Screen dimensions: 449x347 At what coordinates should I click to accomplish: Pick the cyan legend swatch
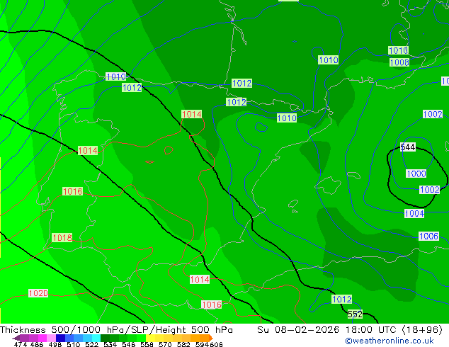pos(96,338)
